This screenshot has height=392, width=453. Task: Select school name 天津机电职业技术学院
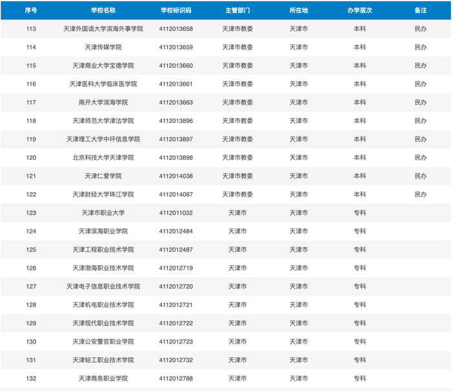click(103, 305)
